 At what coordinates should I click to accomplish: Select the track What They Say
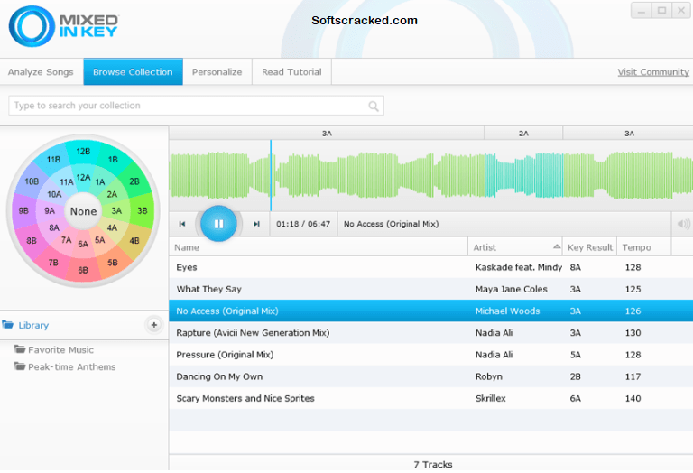pos(431,289)
